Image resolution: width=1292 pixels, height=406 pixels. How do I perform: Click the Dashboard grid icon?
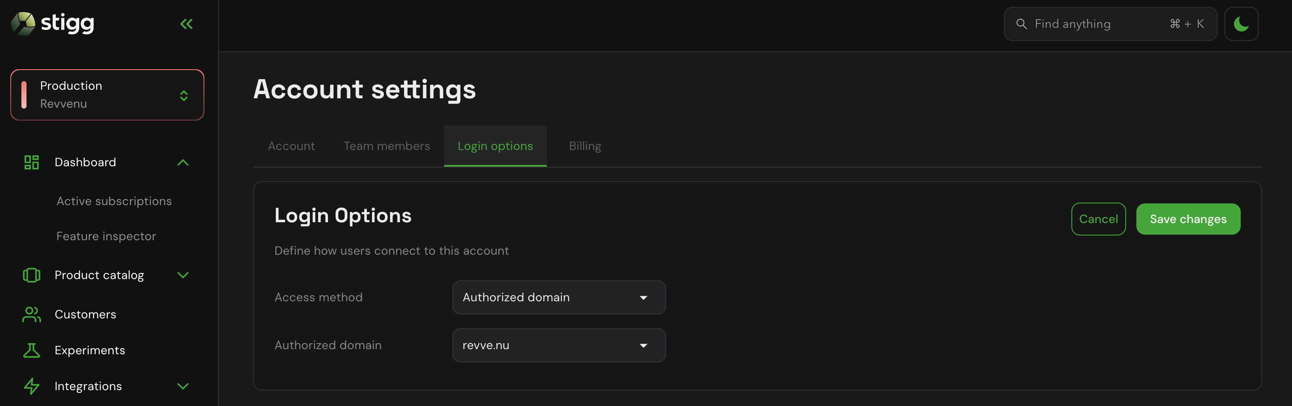coord(32,162)
